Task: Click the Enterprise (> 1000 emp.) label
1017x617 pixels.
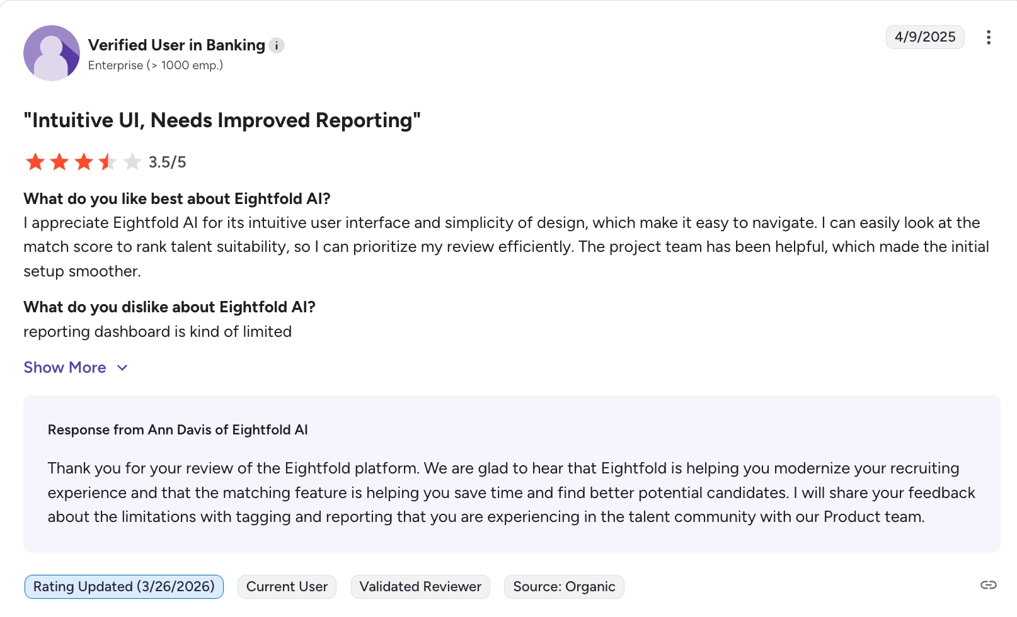Action: point(156,65)
